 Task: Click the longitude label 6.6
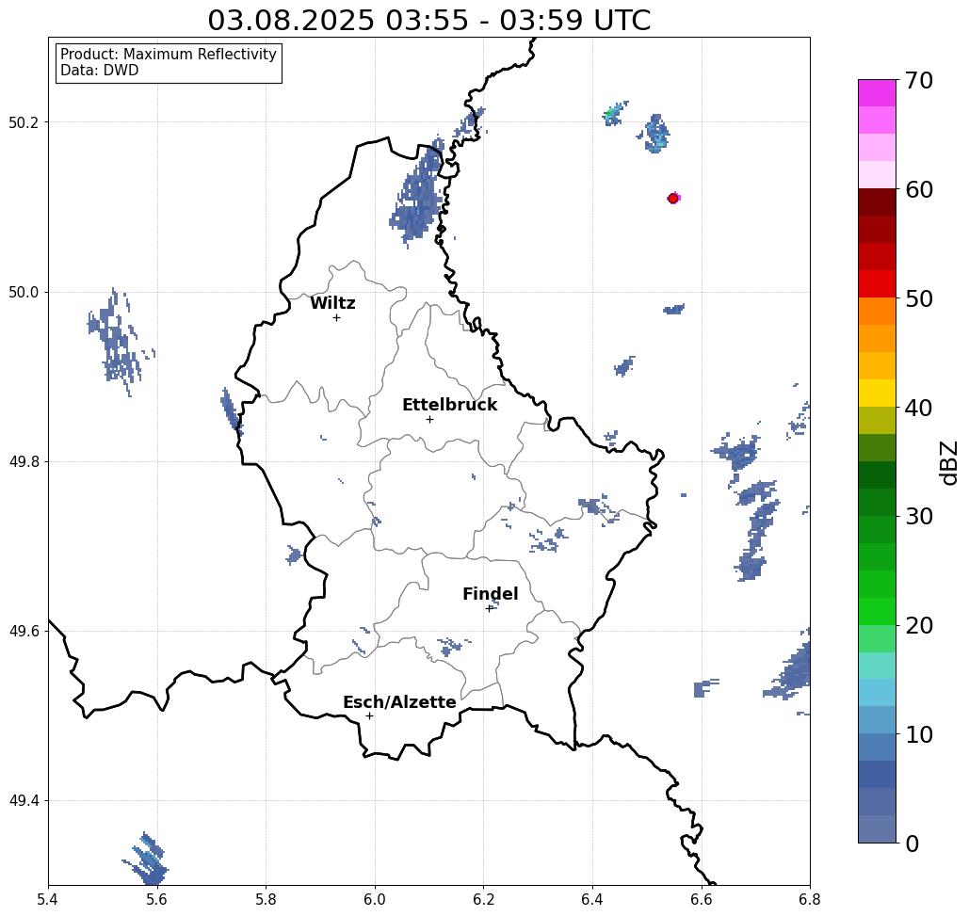(x=702, y=899)
